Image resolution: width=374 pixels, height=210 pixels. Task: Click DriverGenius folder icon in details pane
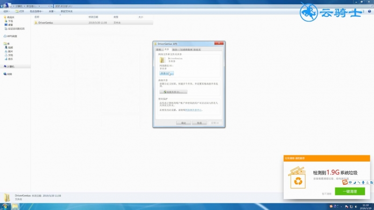(x=7, y=197)
